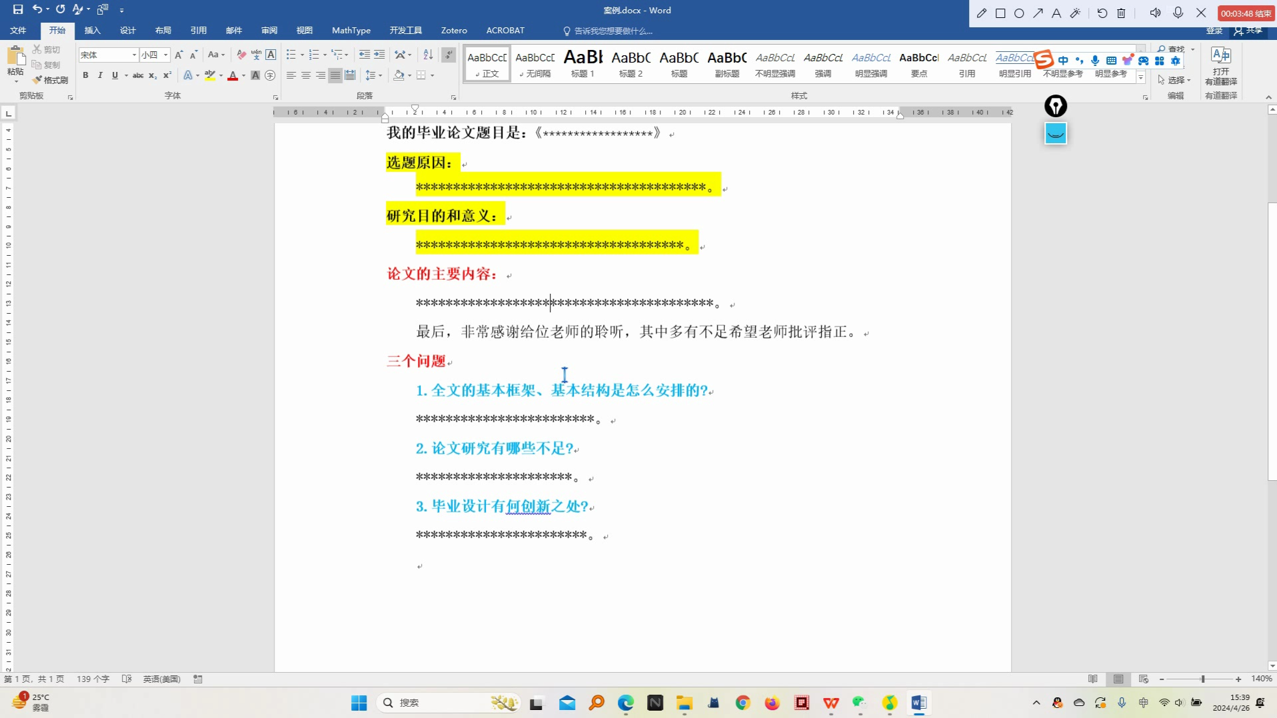Click the Enclose Characters (字) icon
This screenshot has height=718, width=1277.
pyautogui.click(x=270, y=75)
